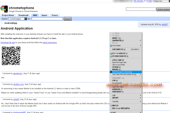
Task: Open the My favorites link
Action: click(139, 1)
